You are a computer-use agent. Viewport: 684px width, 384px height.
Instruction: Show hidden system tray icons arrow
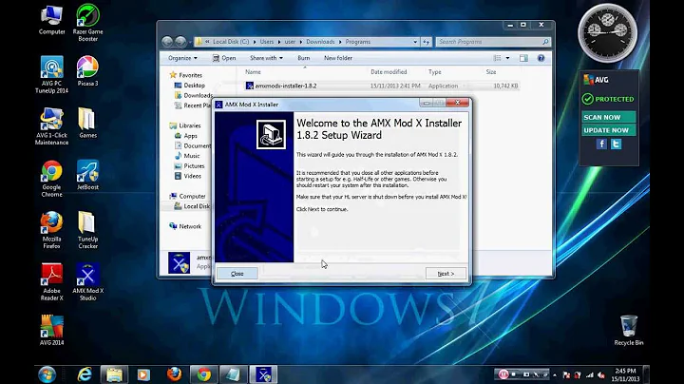point(555,374)
